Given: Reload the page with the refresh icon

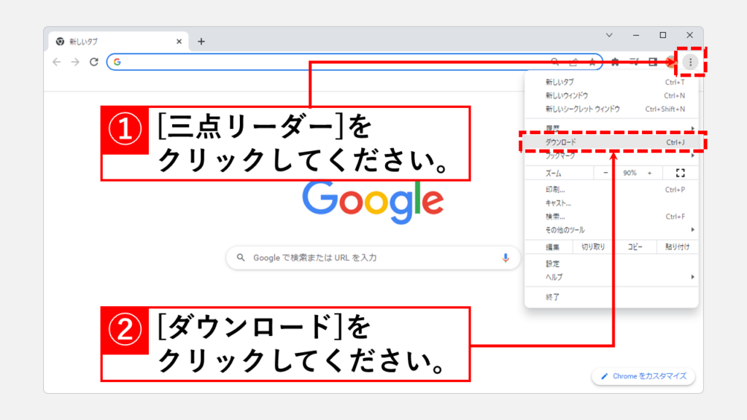Looking at the screenshot, I should (x=94, y=62).
